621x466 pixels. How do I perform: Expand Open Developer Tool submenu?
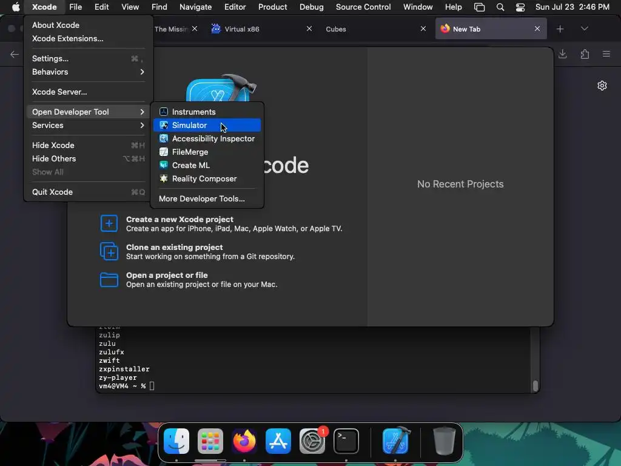[x=88, y=112]
